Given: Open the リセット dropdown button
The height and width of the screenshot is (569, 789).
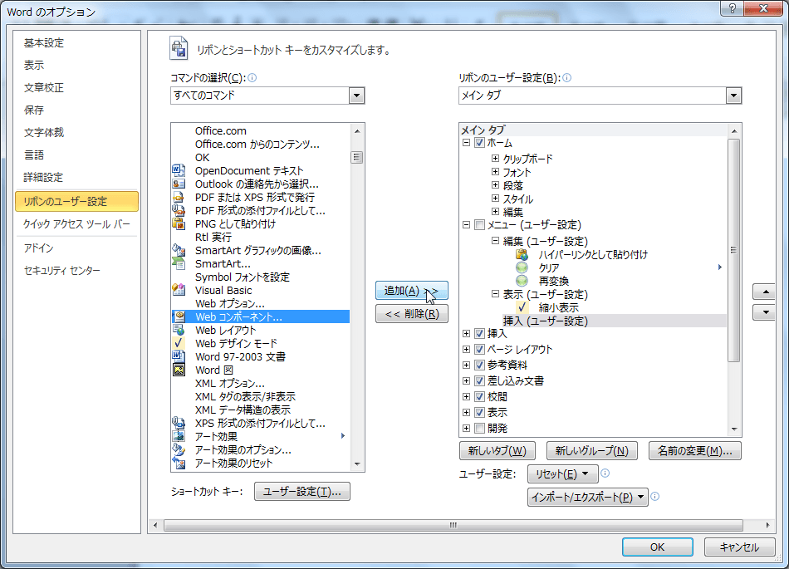Looking at the screenshot, I should [x=562, y=473].
